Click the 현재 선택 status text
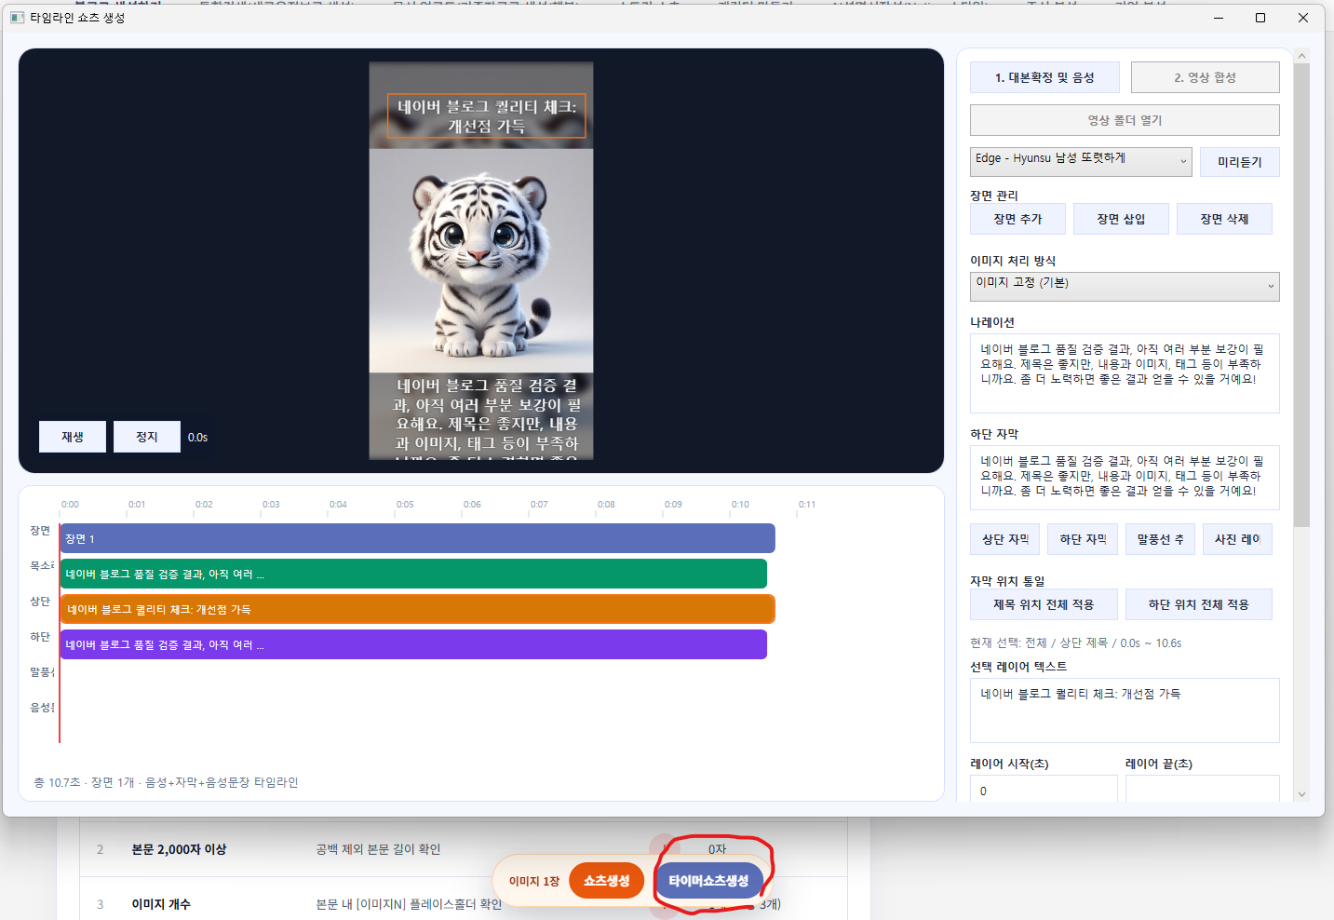Viewport: 1334px width, 920px height. [x=1075, y=643]
